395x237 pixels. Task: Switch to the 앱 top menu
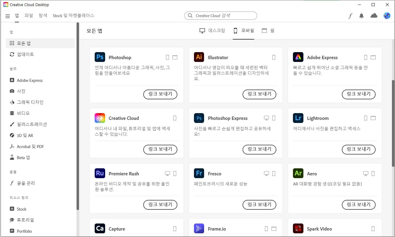click(x=17, y=16)
